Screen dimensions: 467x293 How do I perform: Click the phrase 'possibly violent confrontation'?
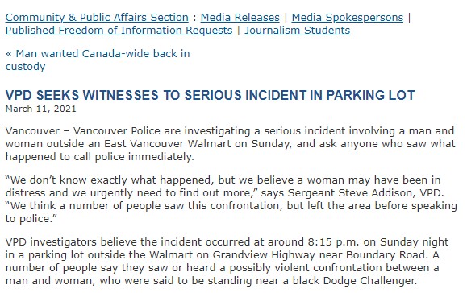click(x=306, y=268)
